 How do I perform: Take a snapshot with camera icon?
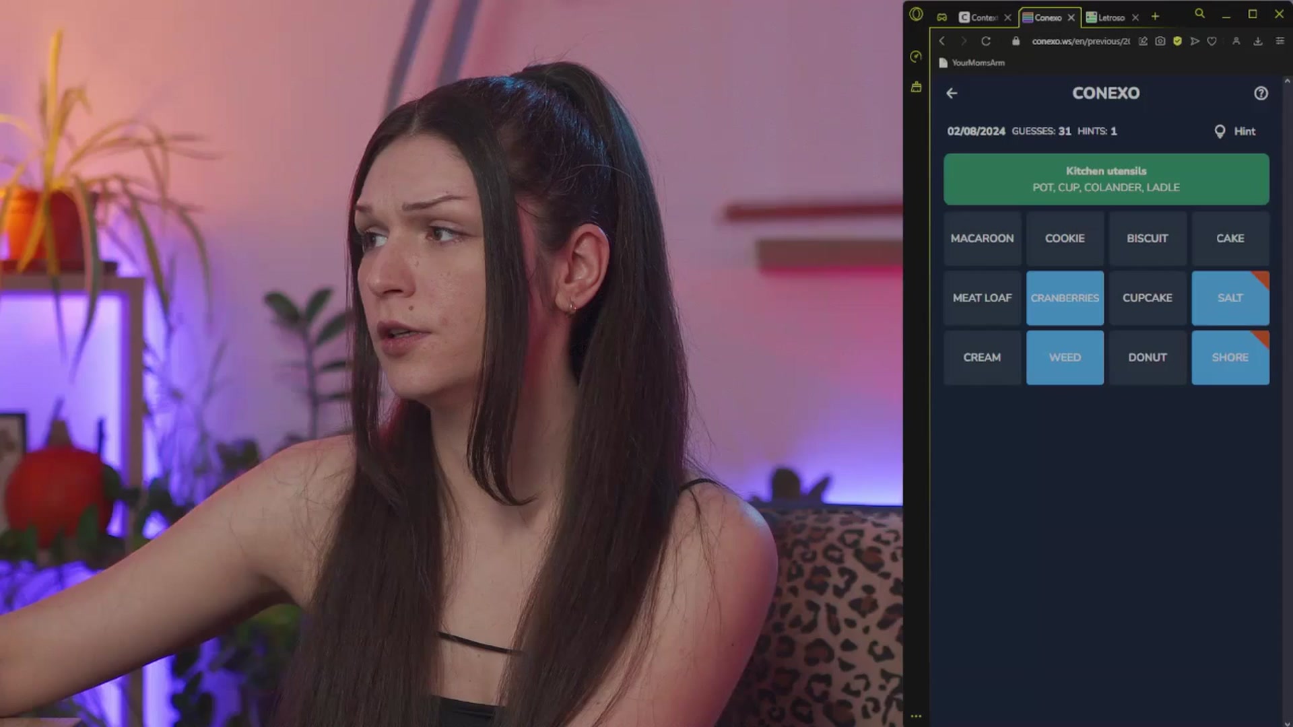1160,41
